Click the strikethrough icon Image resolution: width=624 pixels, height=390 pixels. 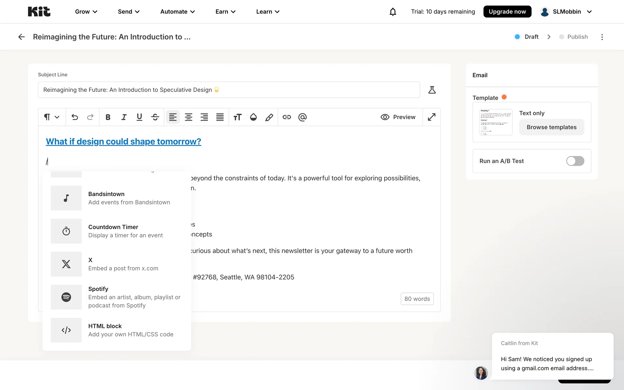click(155, 117)
